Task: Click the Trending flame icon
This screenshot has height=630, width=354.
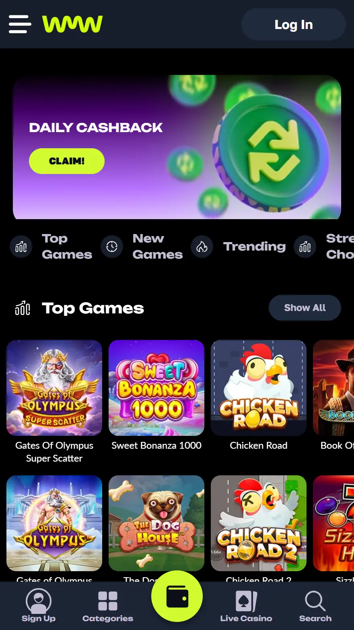Action: (202, 247)
